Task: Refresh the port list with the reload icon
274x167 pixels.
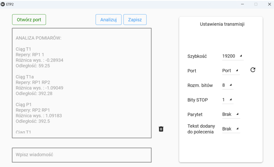Action: 252,70
